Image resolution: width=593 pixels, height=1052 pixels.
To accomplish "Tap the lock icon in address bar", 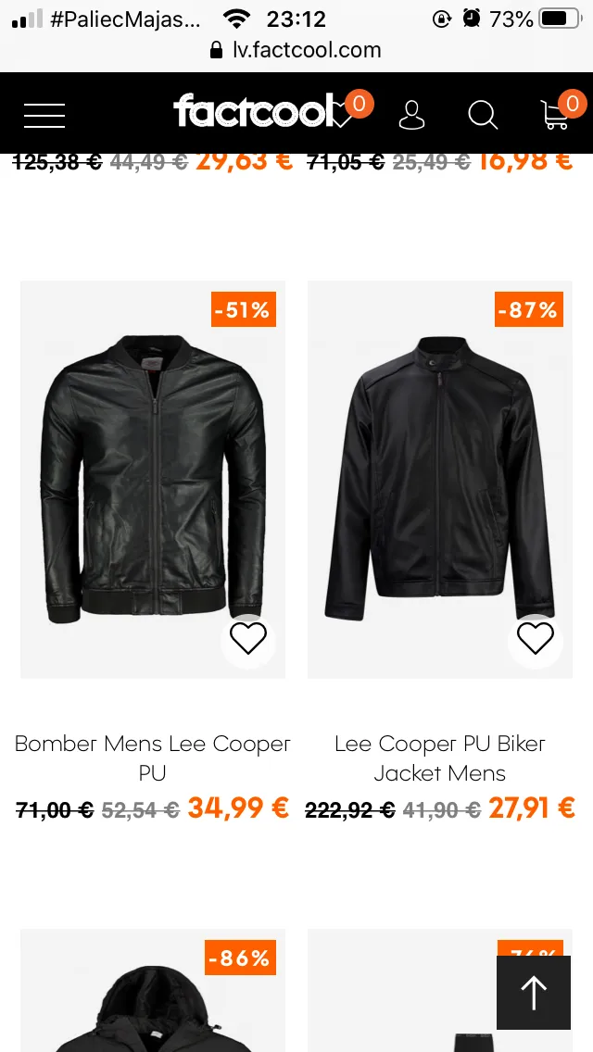I will [x=216, y=50].
